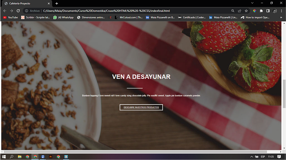Open the WhatsApp bookmark
The image size is (286, 160).
(63, 17)
